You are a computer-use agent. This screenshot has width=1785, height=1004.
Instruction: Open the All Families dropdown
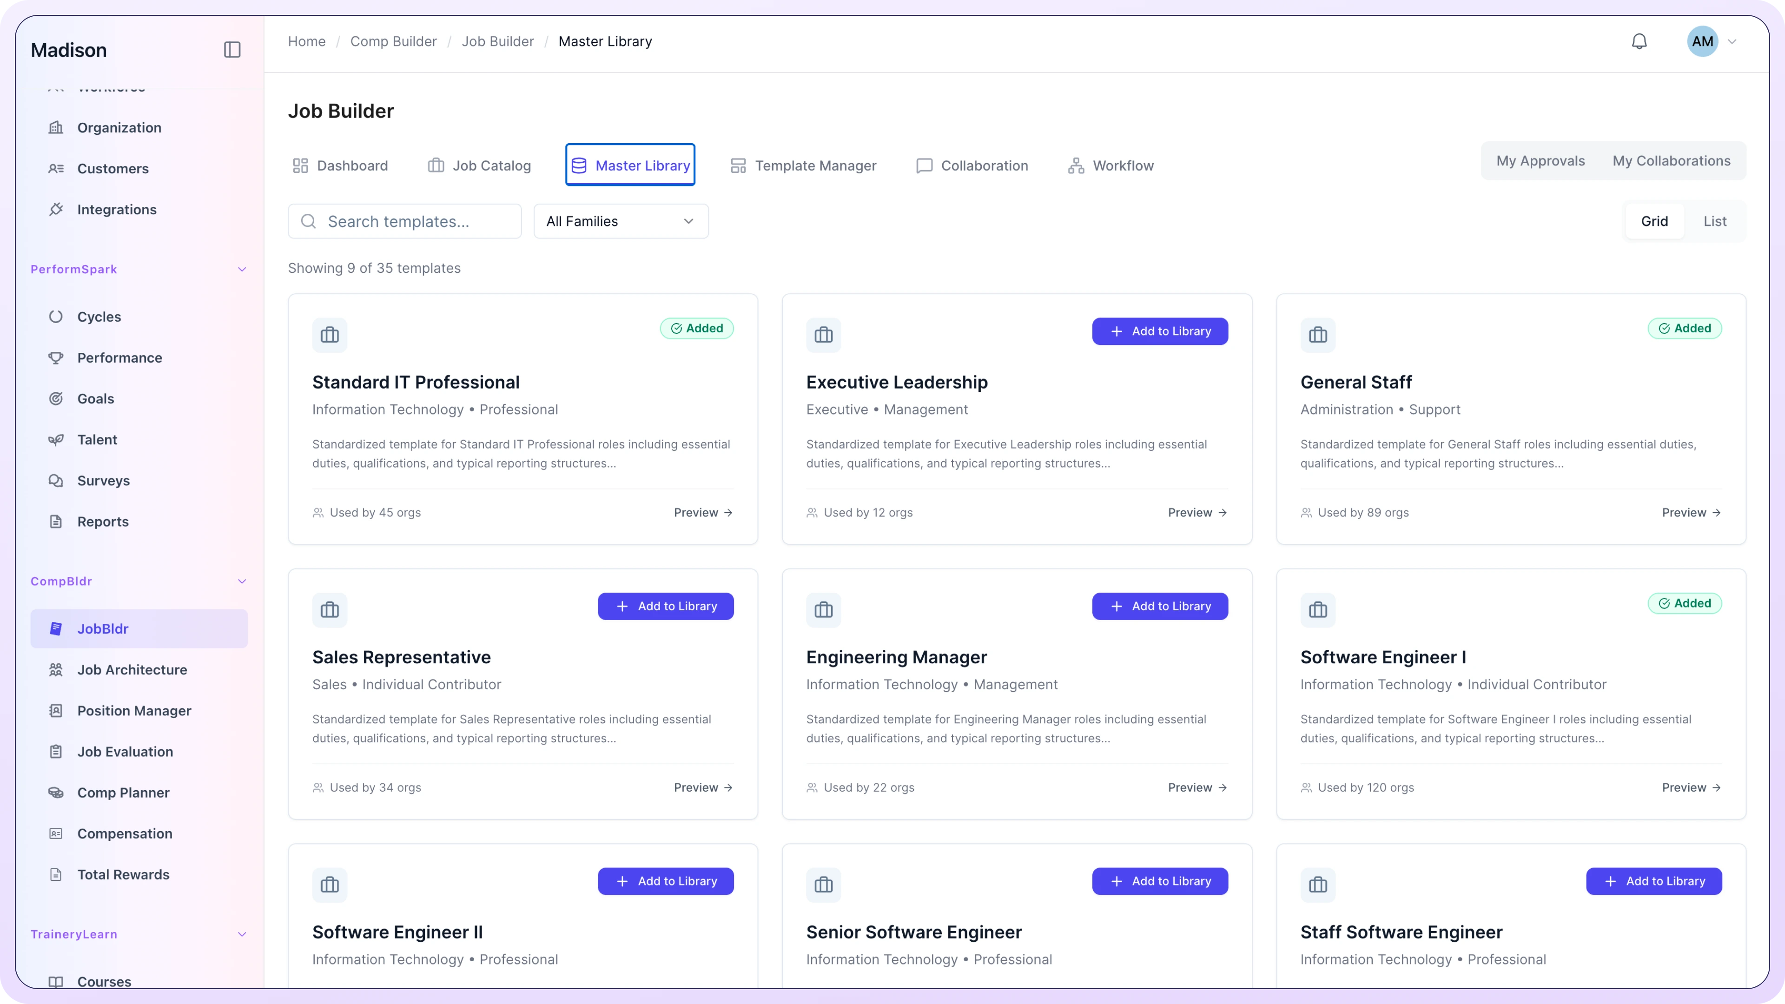(x=621, y=221)
